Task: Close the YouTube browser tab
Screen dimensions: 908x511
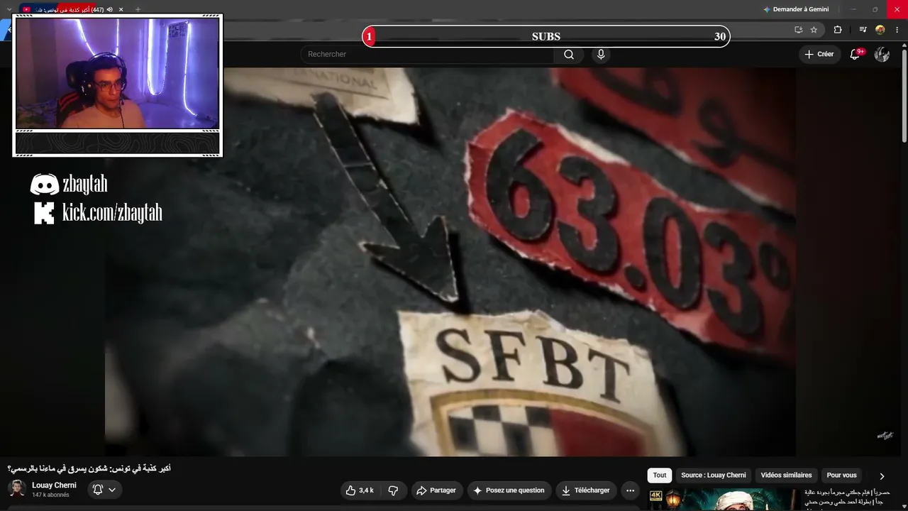Action: pyautogui.click(x=121, y=10)
